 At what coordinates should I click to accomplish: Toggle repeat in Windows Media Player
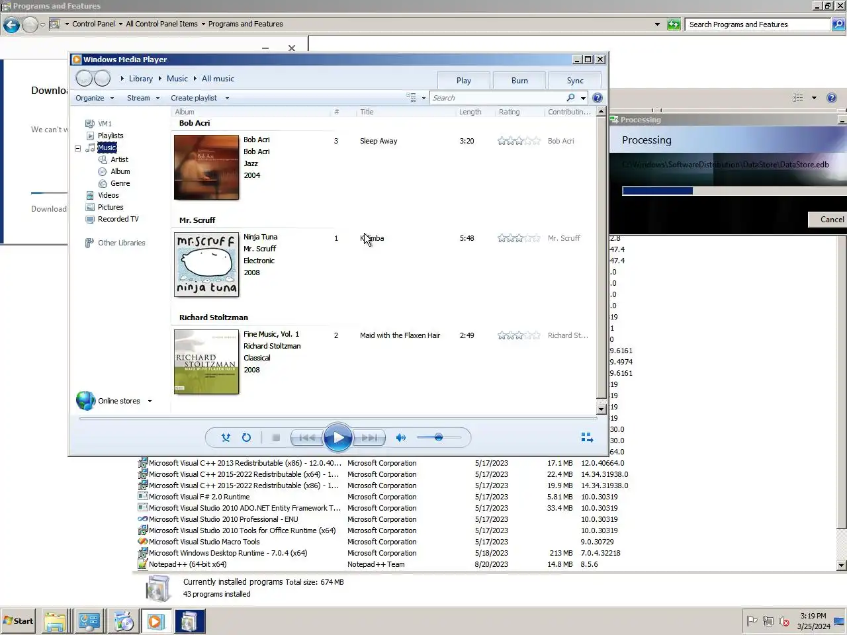point(246,437)
